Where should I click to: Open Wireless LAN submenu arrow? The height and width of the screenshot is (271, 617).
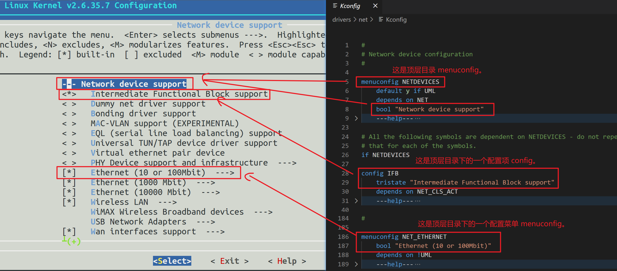coord(167,202)
